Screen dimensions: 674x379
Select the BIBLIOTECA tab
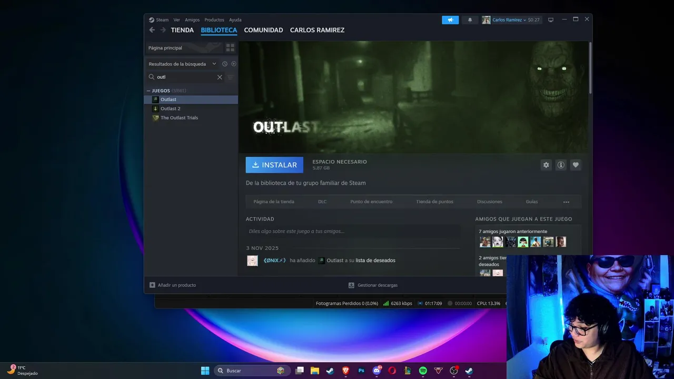(x=219, y=30)
